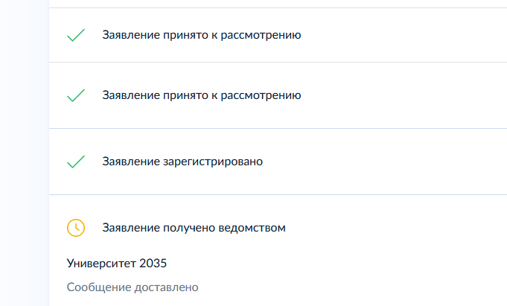Click the light left sidebar strip

(25, 153)
